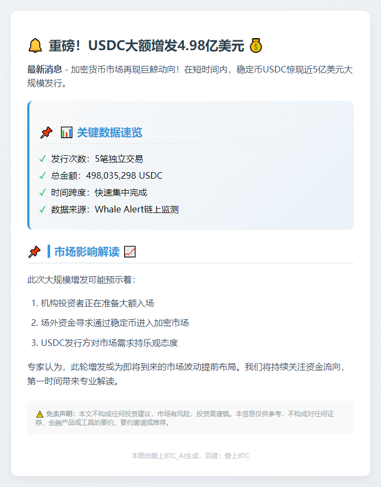Click the pushpin icon beside 关键数据速览

coord(46,132)
